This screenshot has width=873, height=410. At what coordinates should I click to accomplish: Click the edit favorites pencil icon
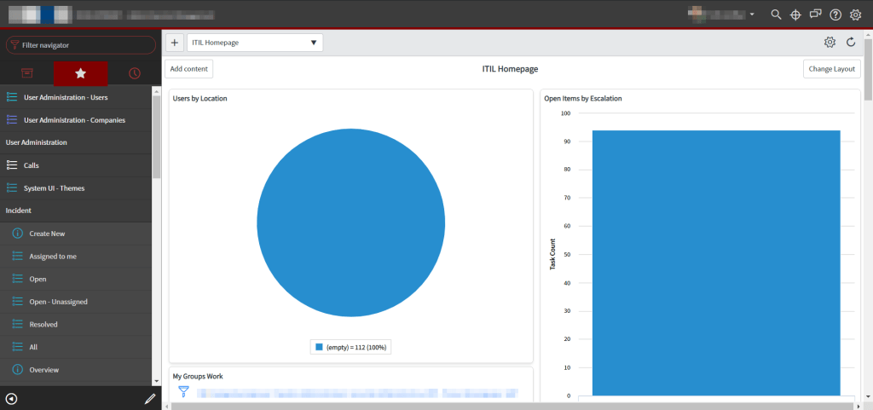click(x=150, y=398)
